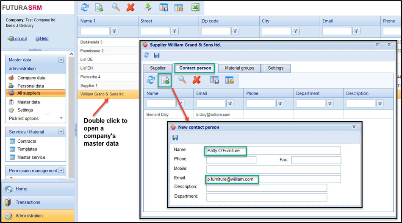Screen dimensions: 402x223
Task: Collapse the Master data administration panel
Action: coord(61,60)
